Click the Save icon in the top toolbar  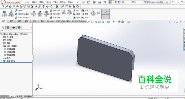point(94,2)
